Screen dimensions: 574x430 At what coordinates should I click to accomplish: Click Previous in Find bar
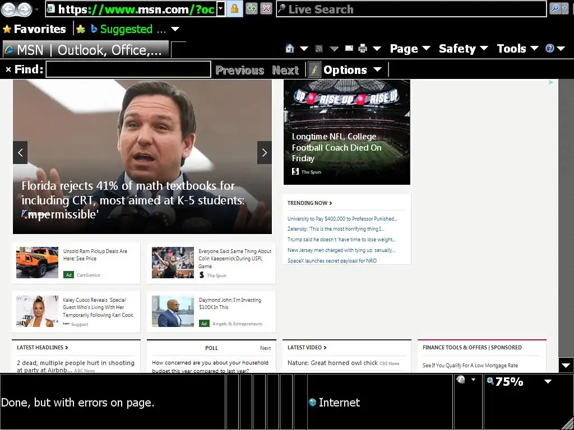click(x=240, y=70)
